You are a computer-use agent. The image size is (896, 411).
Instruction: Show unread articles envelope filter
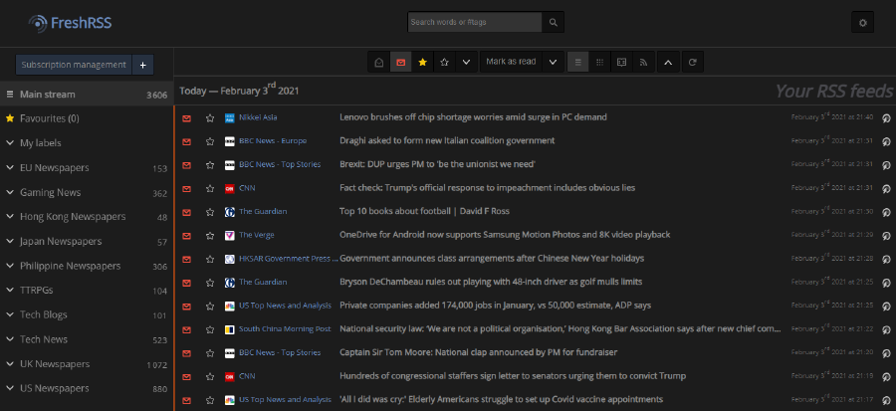[400, 63]
